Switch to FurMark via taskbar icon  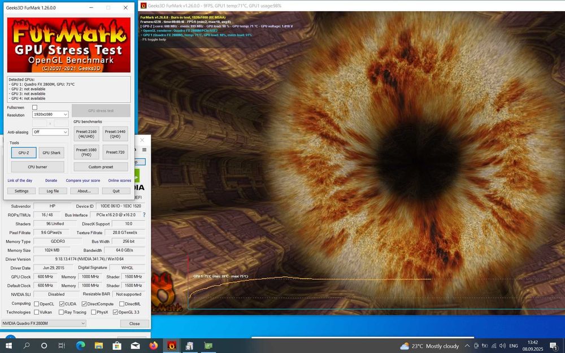tap(172, 346)
